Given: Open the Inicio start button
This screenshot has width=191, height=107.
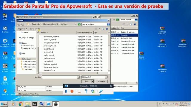Looking at the screenshot, I should 4,104.
